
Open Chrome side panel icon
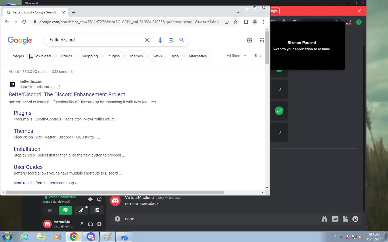point(246,22)
